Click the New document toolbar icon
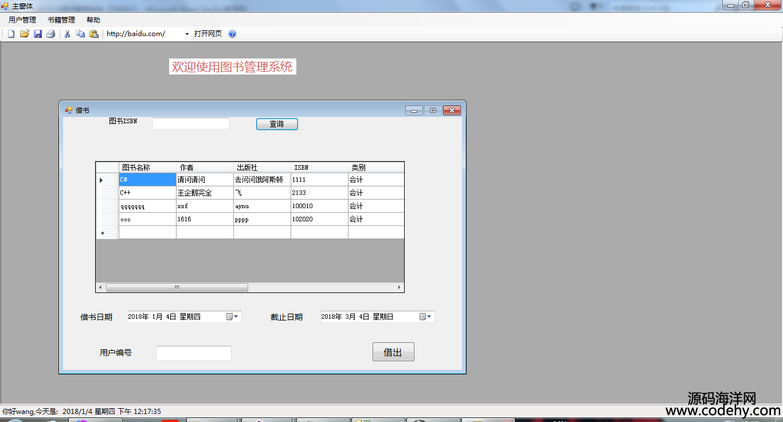This screenshot has height=422, width=783. [11, 34]
